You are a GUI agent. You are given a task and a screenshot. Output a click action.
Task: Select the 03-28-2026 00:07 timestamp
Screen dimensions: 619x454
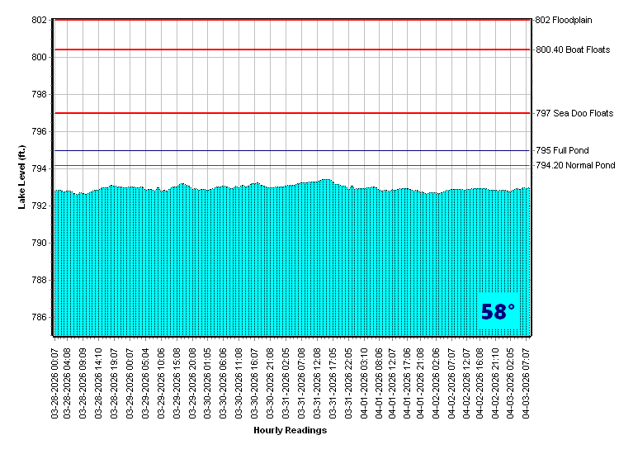click(x=55, y=380)
